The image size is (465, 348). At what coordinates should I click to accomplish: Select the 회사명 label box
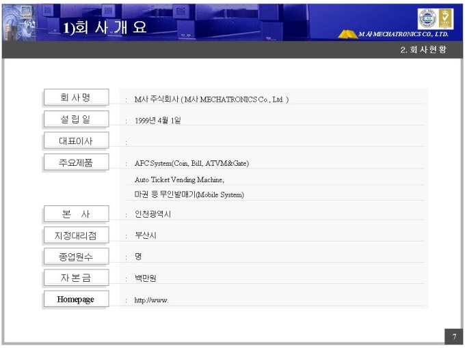pyautogui.click(x=76, y=97)
